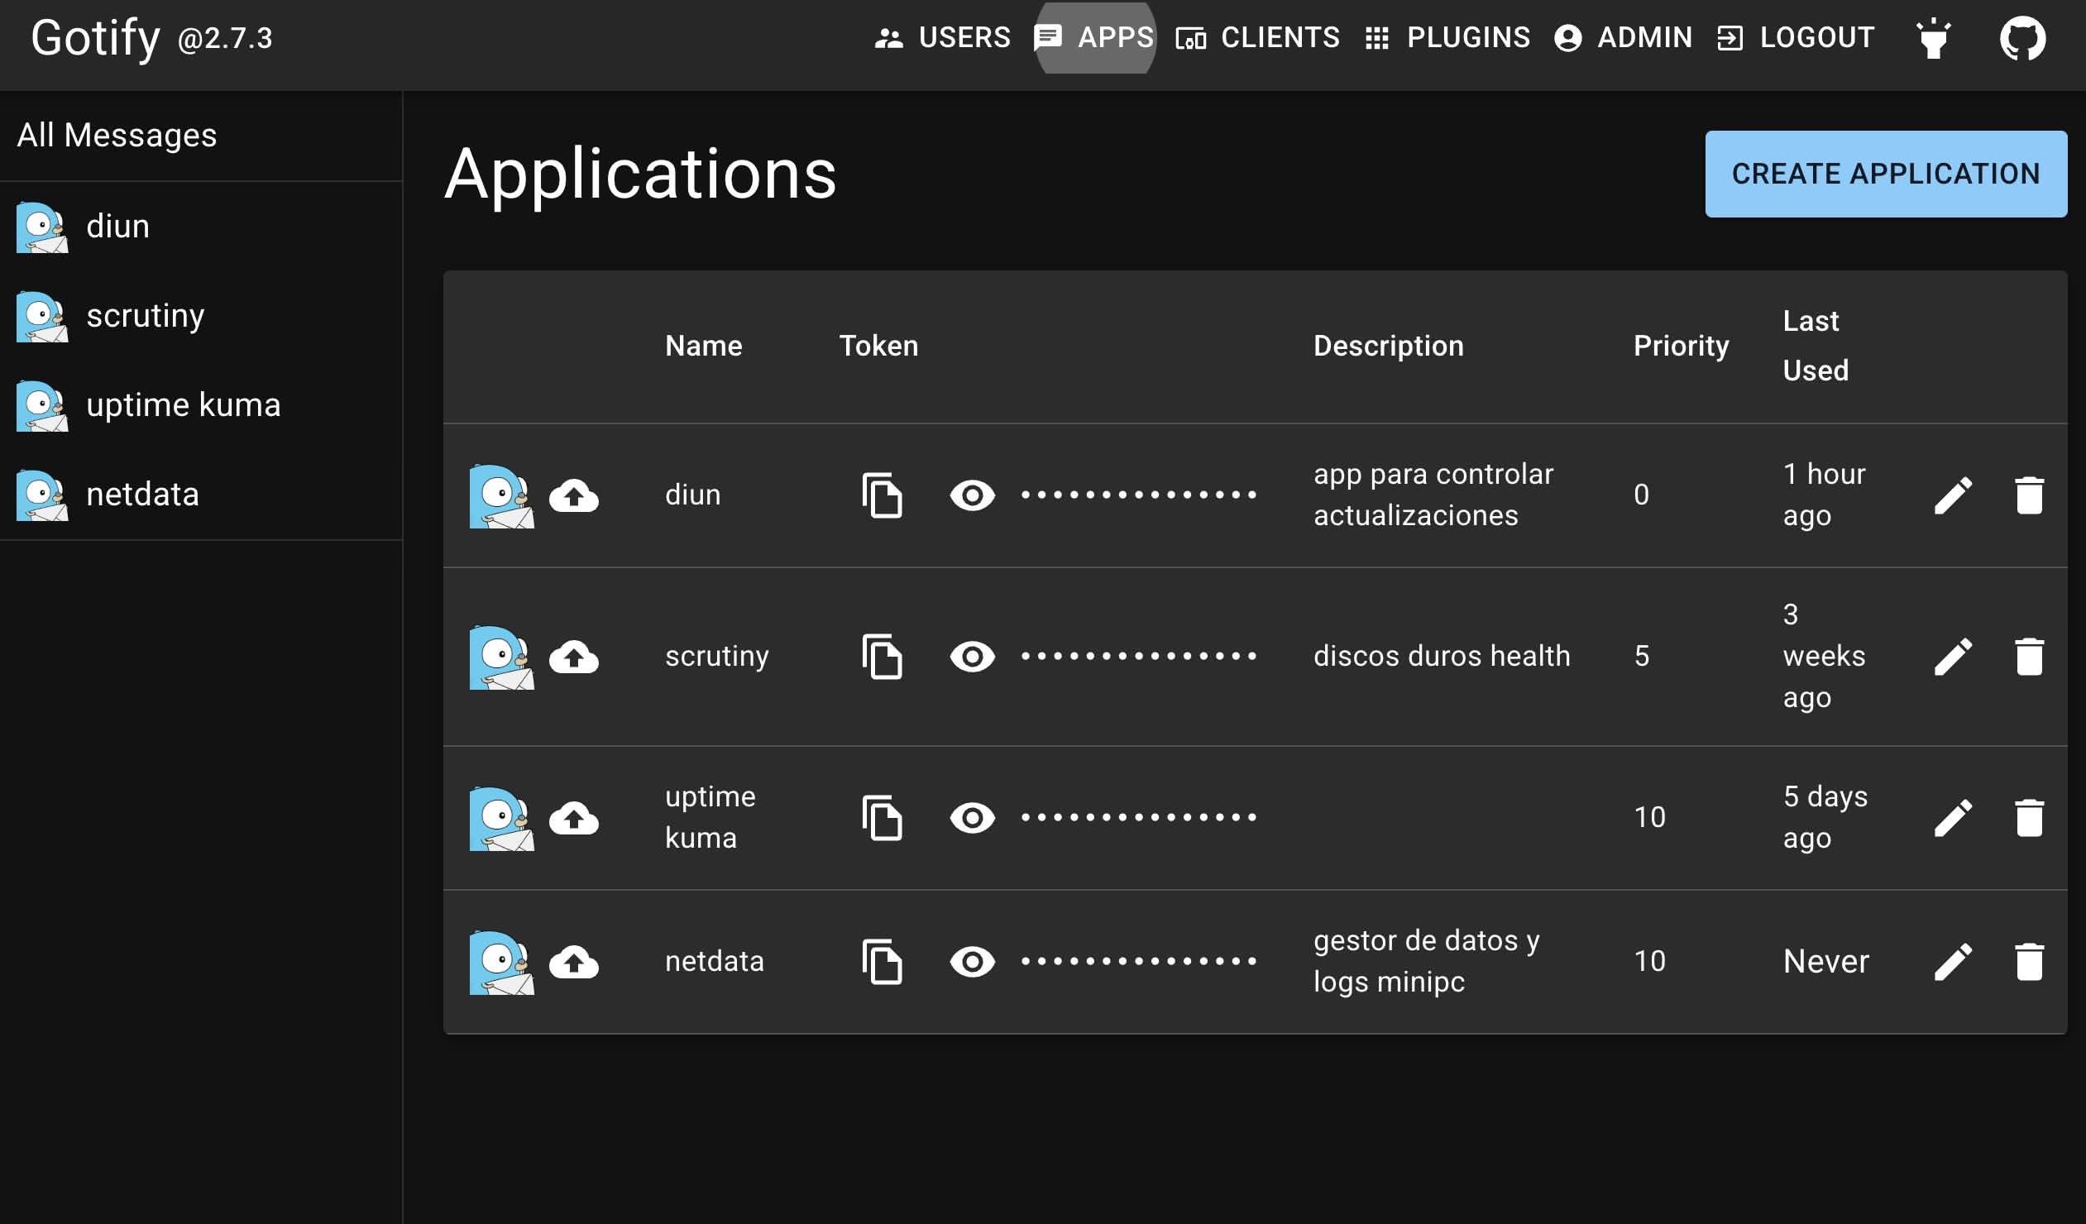The height and width of the screenshot is (1224, 2086).
Task: Delete the diun application
Action: click(2029, 495)
